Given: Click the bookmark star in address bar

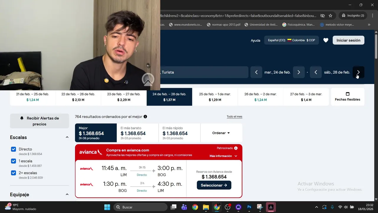Looking at the screenshot, I should click(330, 15).
